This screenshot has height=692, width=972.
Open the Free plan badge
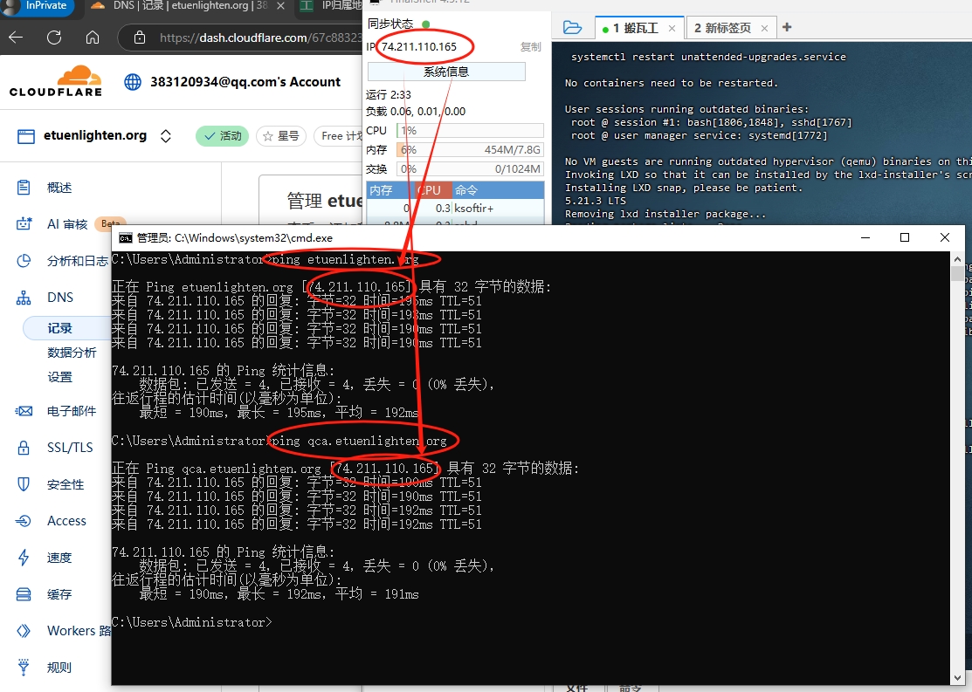pyautogui.click(x=339, y=135)
